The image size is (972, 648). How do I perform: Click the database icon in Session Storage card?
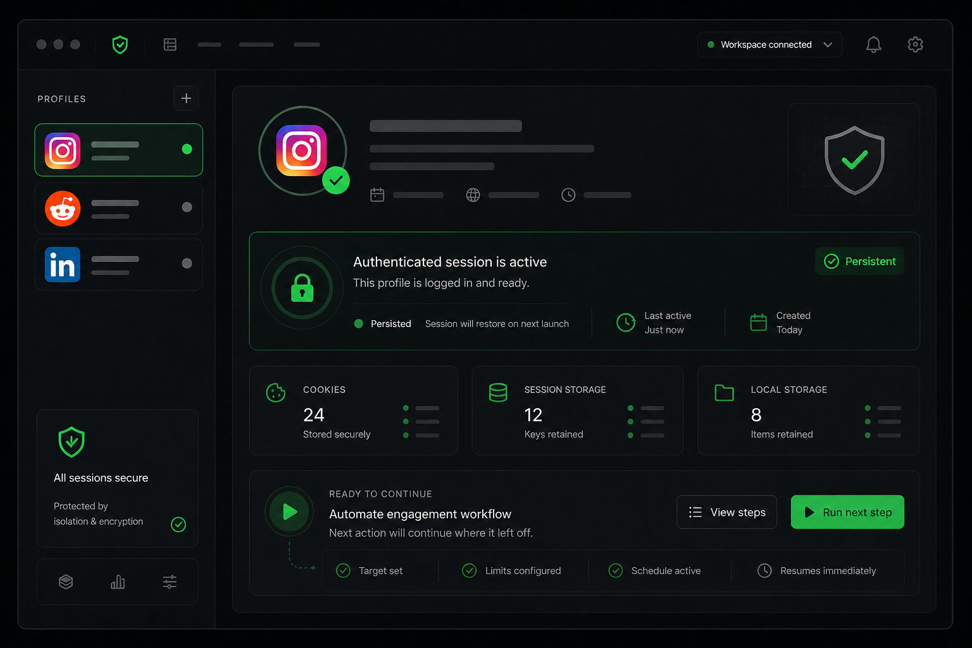[498, 393]
